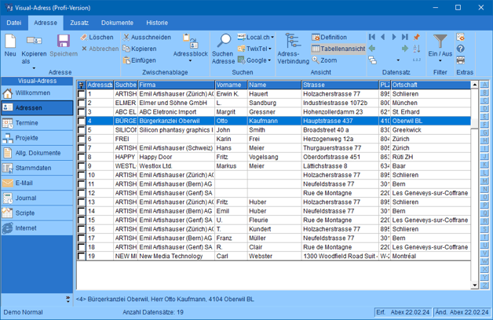Open E-Mail in the sidebar
The width and height of the screenshot is (493, 320).
(x=37, y=183)
